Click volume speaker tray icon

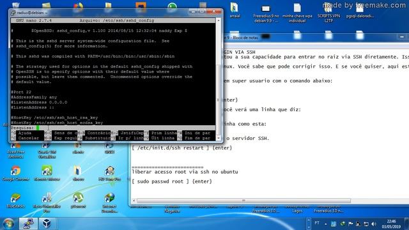click(374, 224)
